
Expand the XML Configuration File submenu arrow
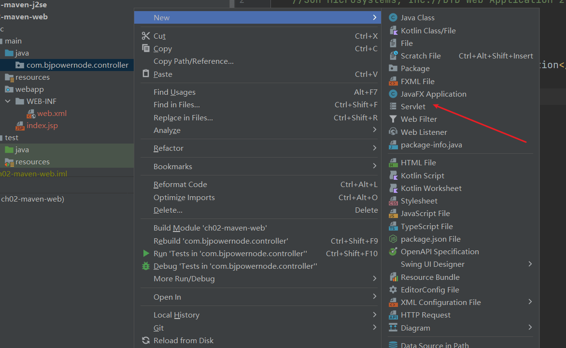(x=530, y=302)
